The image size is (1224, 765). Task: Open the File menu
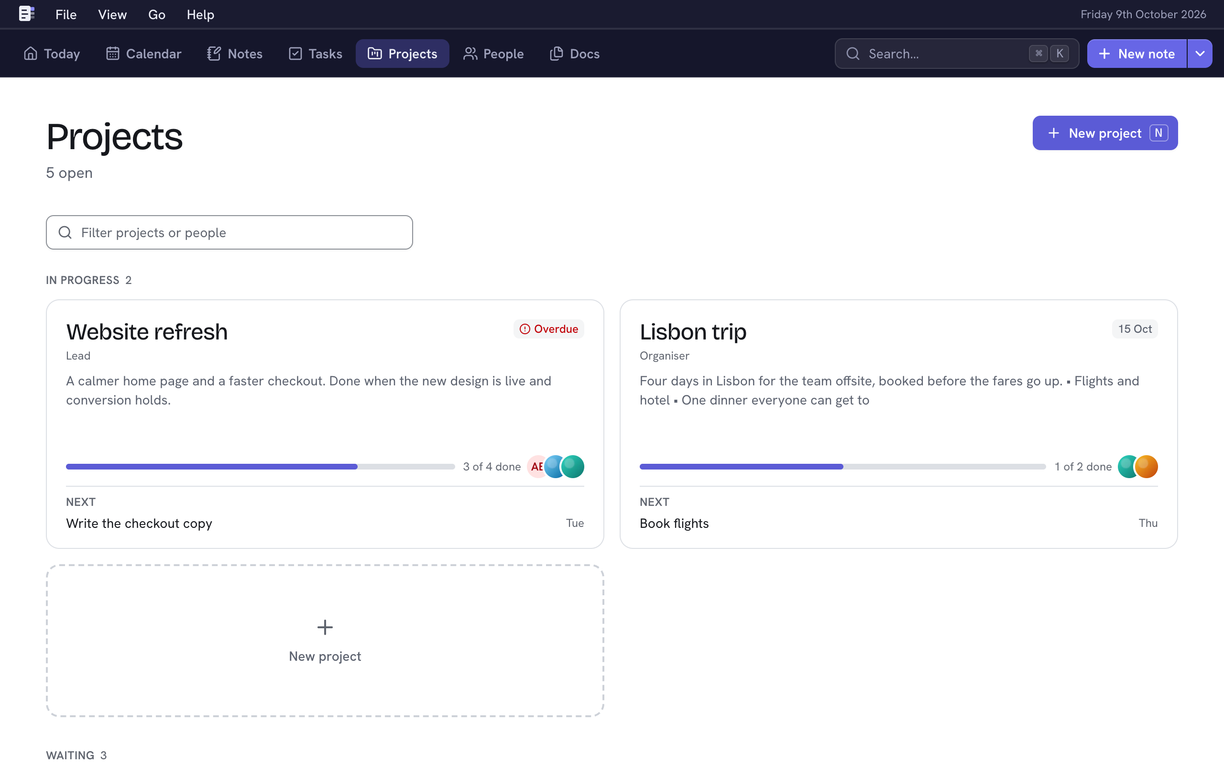click(66, 14)
